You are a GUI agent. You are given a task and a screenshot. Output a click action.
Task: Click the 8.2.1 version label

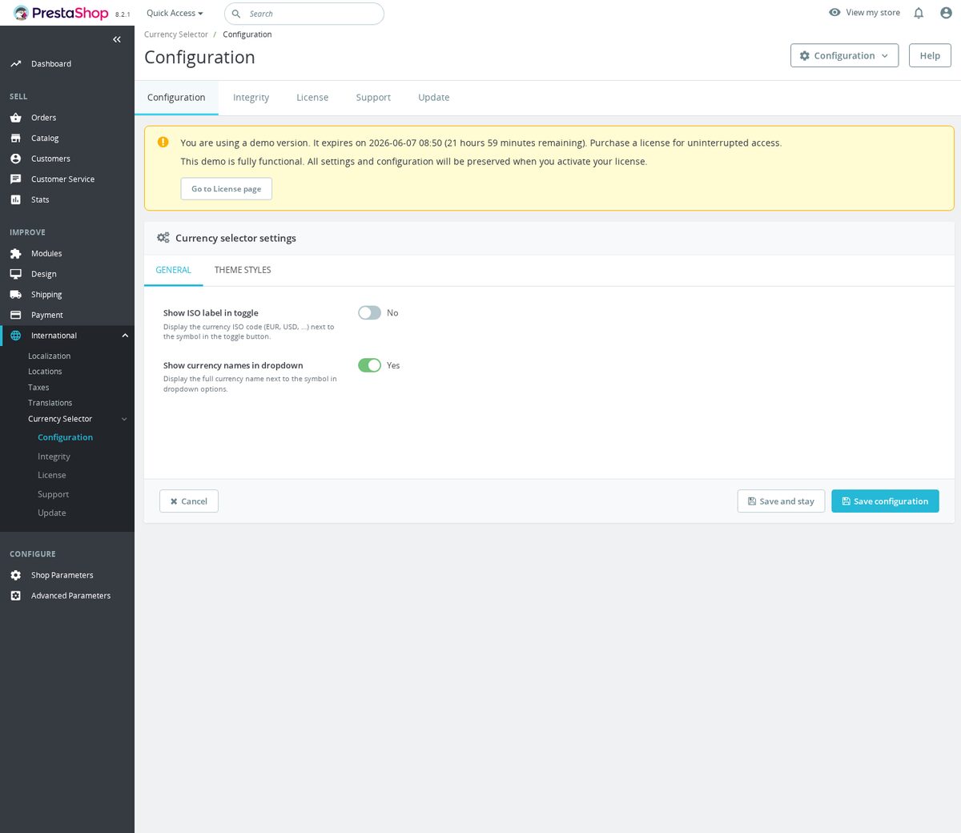tap(123, 14)
